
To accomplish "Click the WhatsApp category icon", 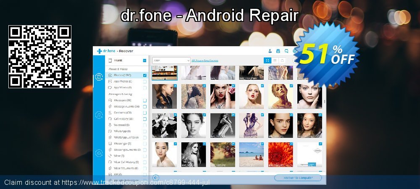I will click(110, 131).
